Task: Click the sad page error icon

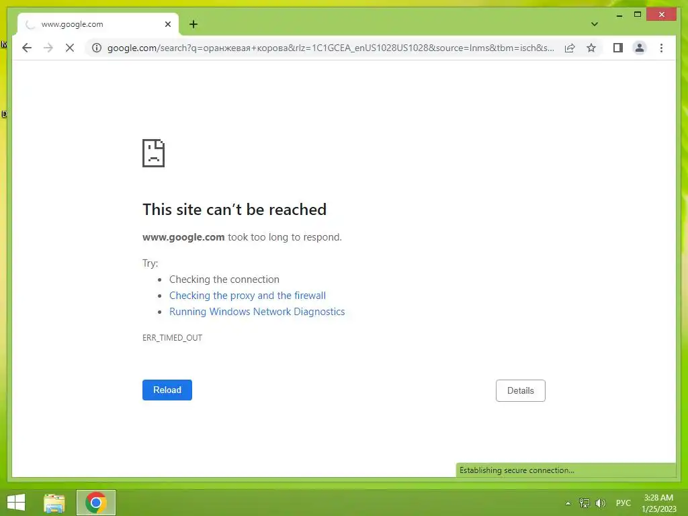Action: click(154, 153)
